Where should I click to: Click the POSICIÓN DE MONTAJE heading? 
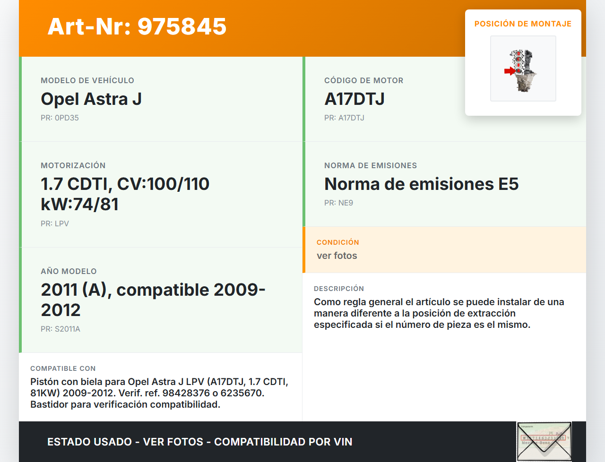523,24
